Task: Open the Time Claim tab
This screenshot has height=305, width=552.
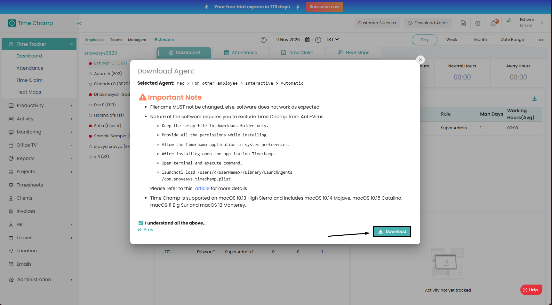Action: click(x=297, y=53)
